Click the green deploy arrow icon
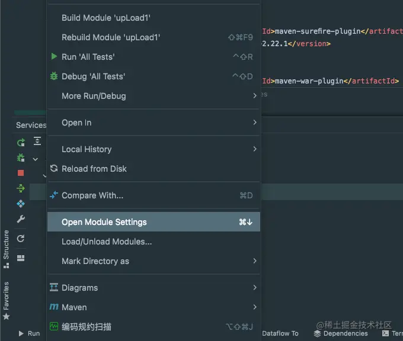403x341 pixels. [21, 188]
